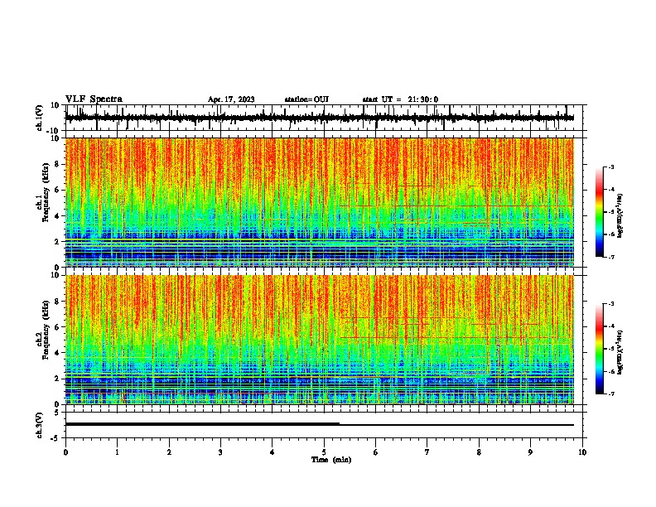Click the ch.1 spectrogram color scale bar
This screenshot has width=656, height=507.
click(600, 212)
